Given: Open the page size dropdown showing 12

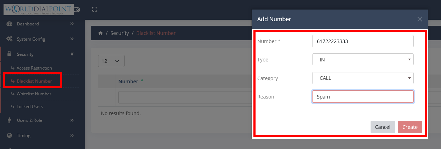Looking at the screenshot, I should 111,61.
